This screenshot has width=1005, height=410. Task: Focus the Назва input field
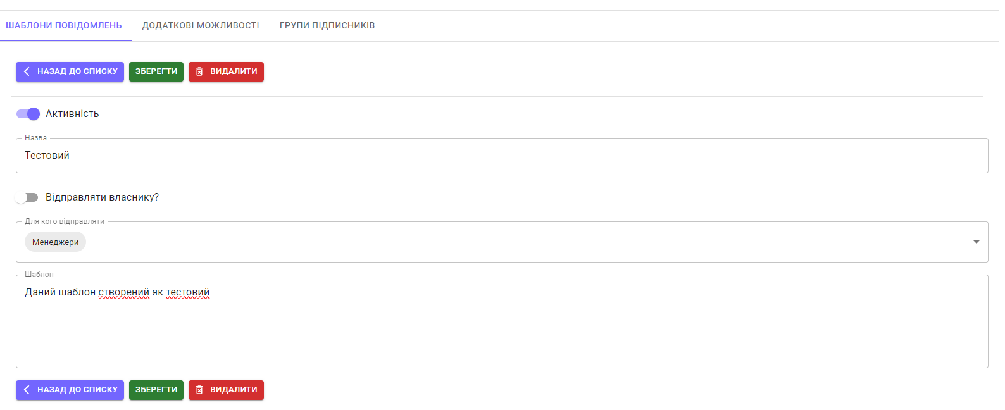[500, 156]
